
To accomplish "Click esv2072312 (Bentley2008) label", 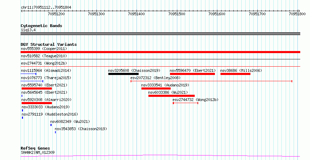I will 155,78.
